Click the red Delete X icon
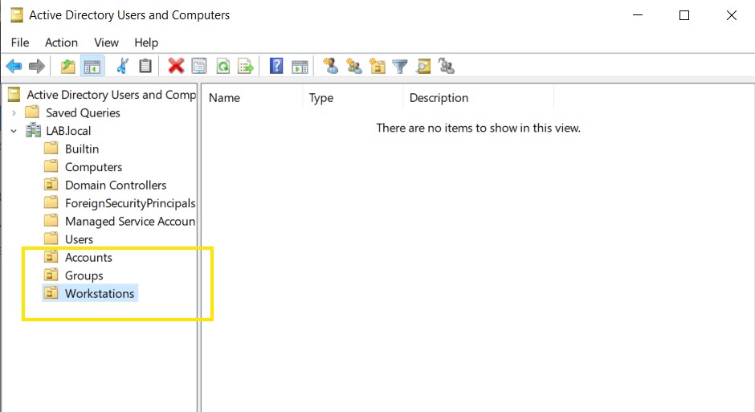 176,66
